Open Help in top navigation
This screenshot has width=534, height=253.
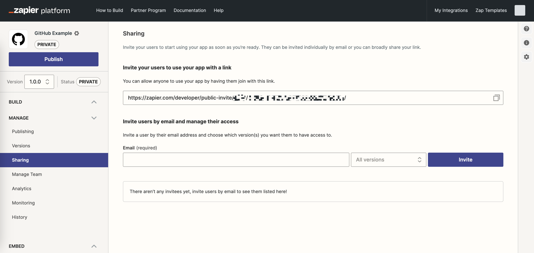pyautogui.click(x=218, y=10)
